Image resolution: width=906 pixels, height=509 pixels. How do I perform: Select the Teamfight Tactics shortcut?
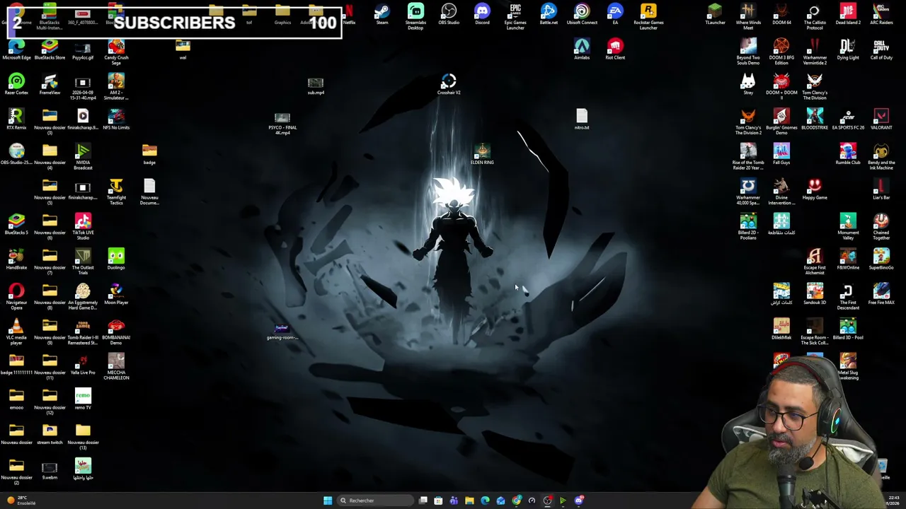tap(116, 192)
